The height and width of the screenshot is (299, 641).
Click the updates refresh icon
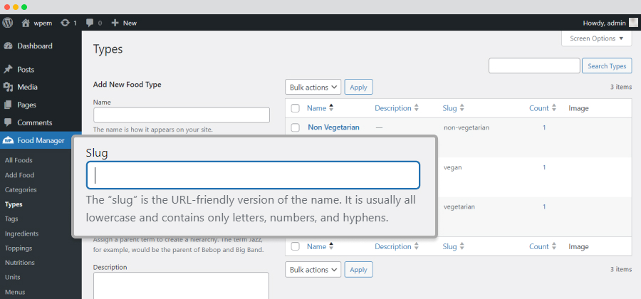(65, 23)
